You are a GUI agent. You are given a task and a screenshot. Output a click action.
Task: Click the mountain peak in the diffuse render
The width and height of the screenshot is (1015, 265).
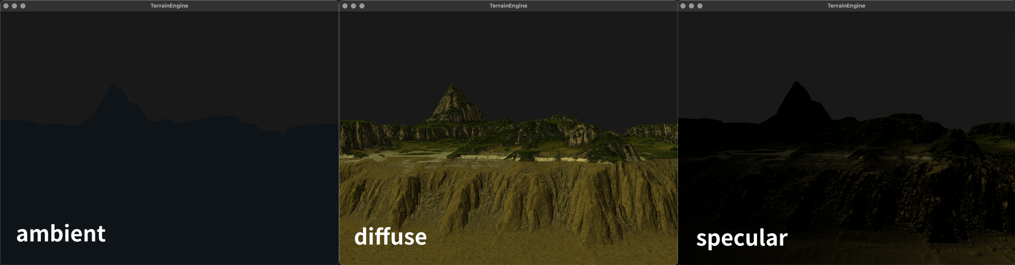tap(455, 103)
